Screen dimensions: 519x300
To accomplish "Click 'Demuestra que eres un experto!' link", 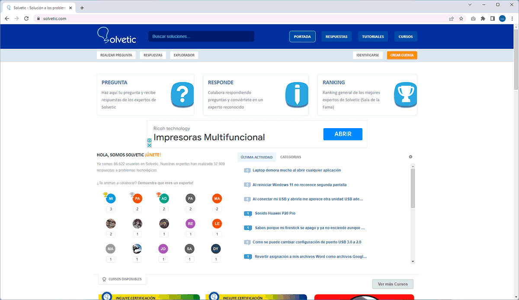I will pos(166,183).
